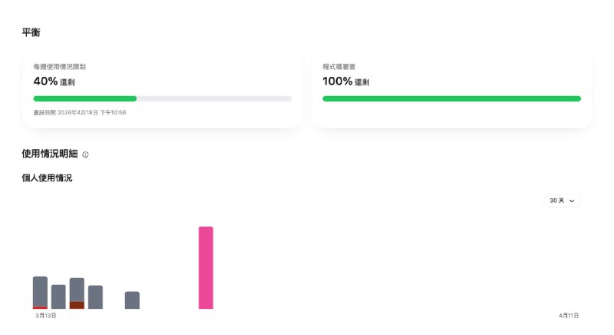This screenshot has width=614, height=335.
Task: Select the fourth gray usage bar
Action: 95,297
